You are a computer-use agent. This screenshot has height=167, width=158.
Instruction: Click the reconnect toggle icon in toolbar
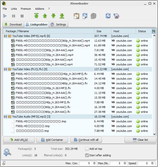pyautogui.click(x=85, y=16)
